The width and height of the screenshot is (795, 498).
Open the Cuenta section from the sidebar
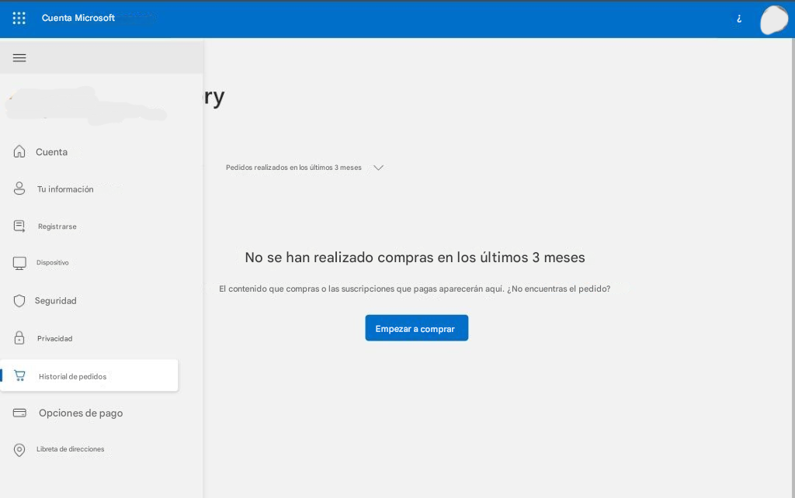(x=51, y=151)
